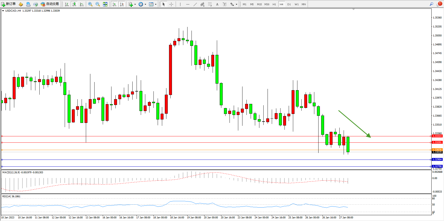
Task: Toggle chart auto scroll
Action: coord(114,4)
